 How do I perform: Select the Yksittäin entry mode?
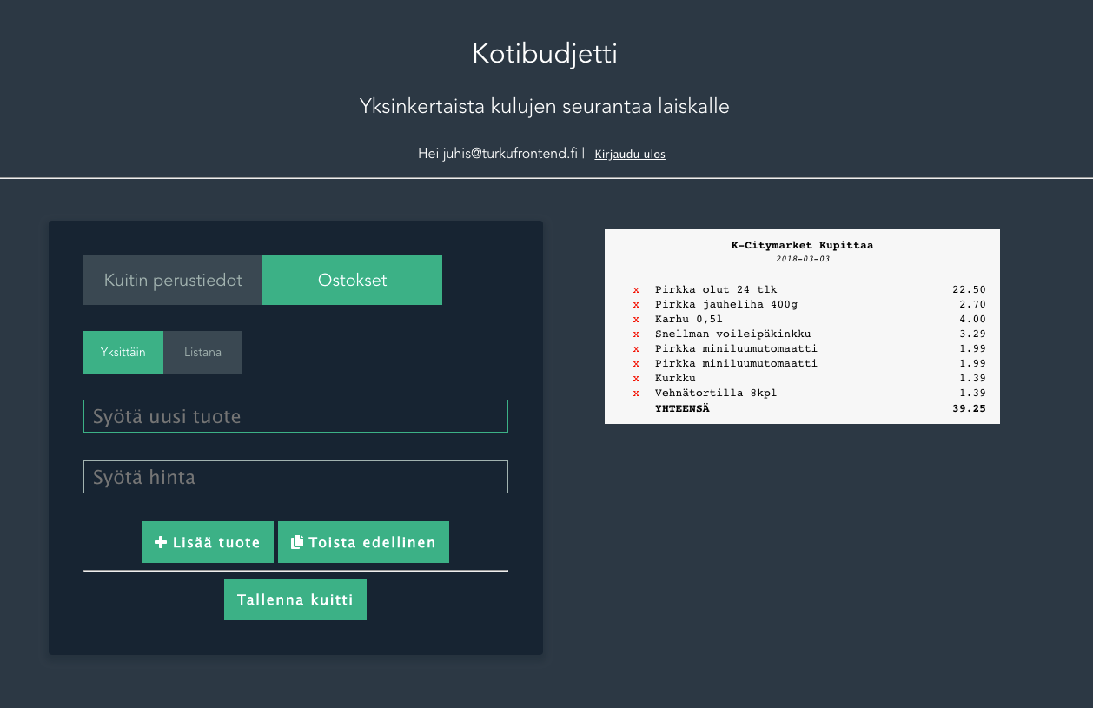(123, 352)
